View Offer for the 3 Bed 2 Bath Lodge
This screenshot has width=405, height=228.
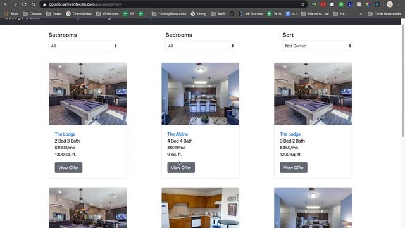pyautogui.click(x=294, y=167)
